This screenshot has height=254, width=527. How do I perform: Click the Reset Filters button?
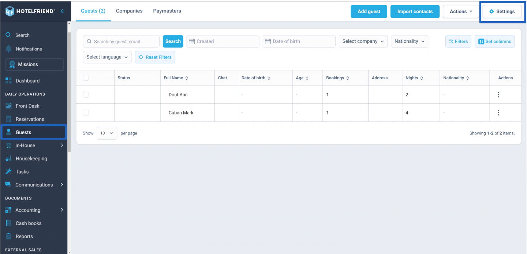click(x=155, y=57)
